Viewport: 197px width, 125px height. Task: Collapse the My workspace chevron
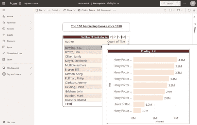(x=31, y=74)
